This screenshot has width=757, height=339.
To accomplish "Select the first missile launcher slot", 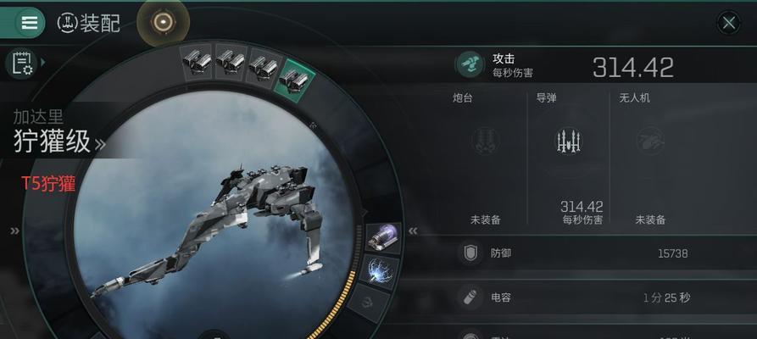I will point(197,61).
